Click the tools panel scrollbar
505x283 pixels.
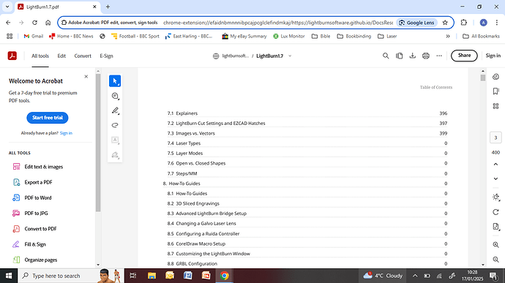tap(98, 143)
